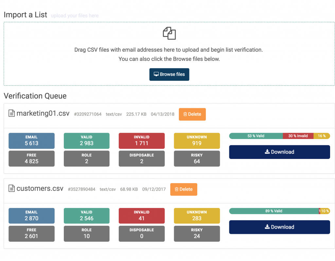Screen dimensions: 335x261
Task: Select the Valid 2 983 stat tile
Action: 86,141
